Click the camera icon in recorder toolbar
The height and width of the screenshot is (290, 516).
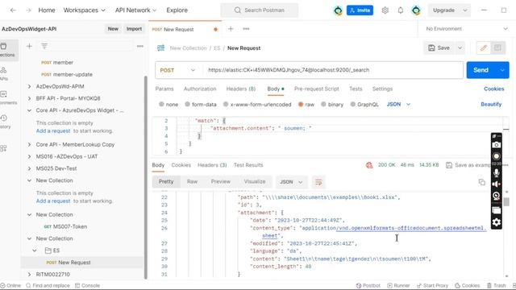(497, 145)
